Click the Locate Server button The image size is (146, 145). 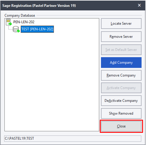click(121, 24)
